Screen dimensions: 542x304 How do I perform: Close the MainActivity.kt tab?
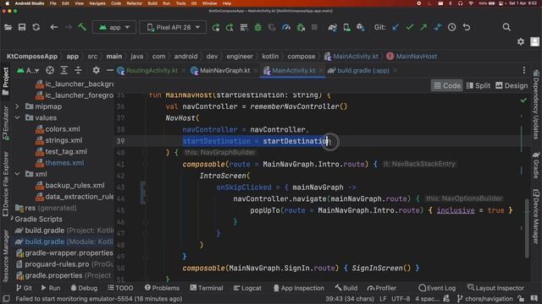coord(321,70)
